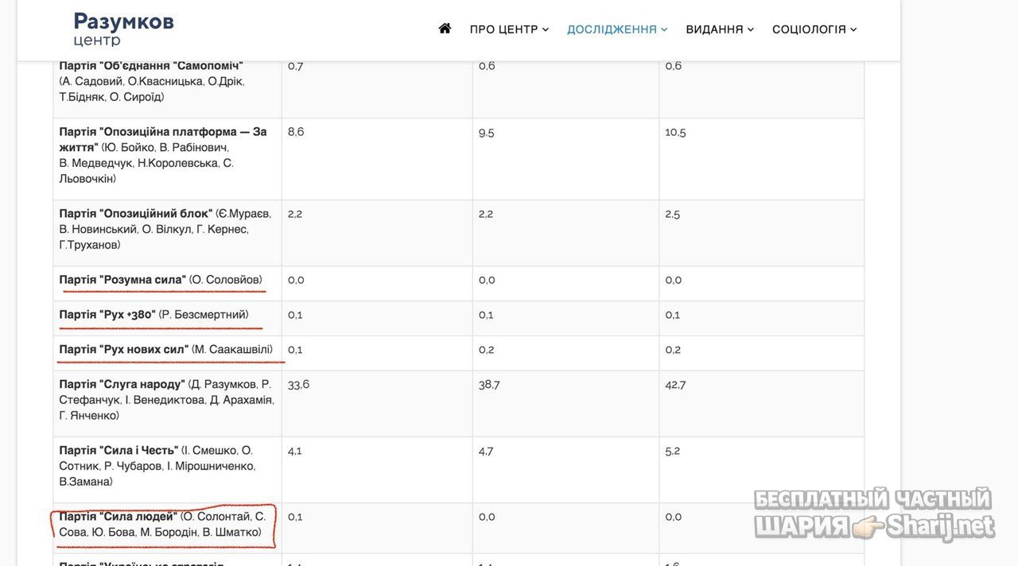Select the Партія "Слуга народу" text

122,385
